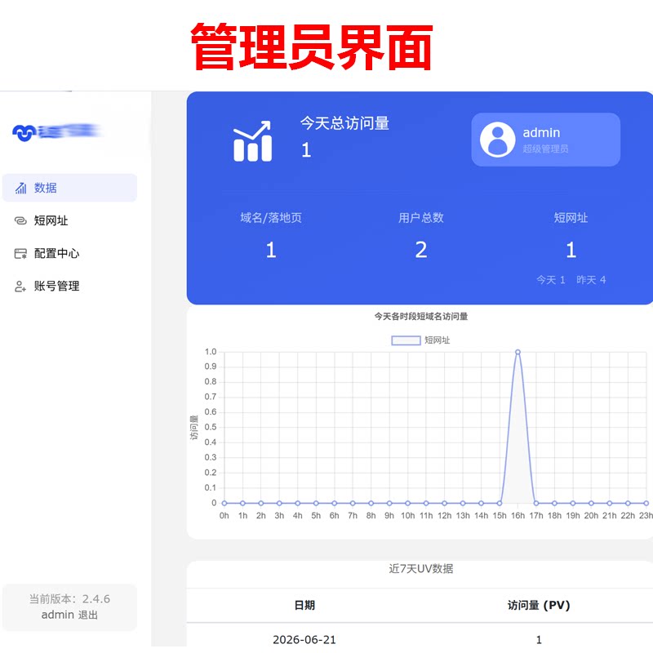Click the config card icon beside 配置中心
This screenshot has width=653, height=653.
pyautogui.click(x=20, y=254)
